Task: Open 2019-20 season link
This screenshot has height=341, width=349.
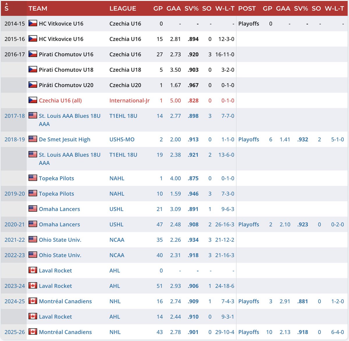Action: (15, 194)
